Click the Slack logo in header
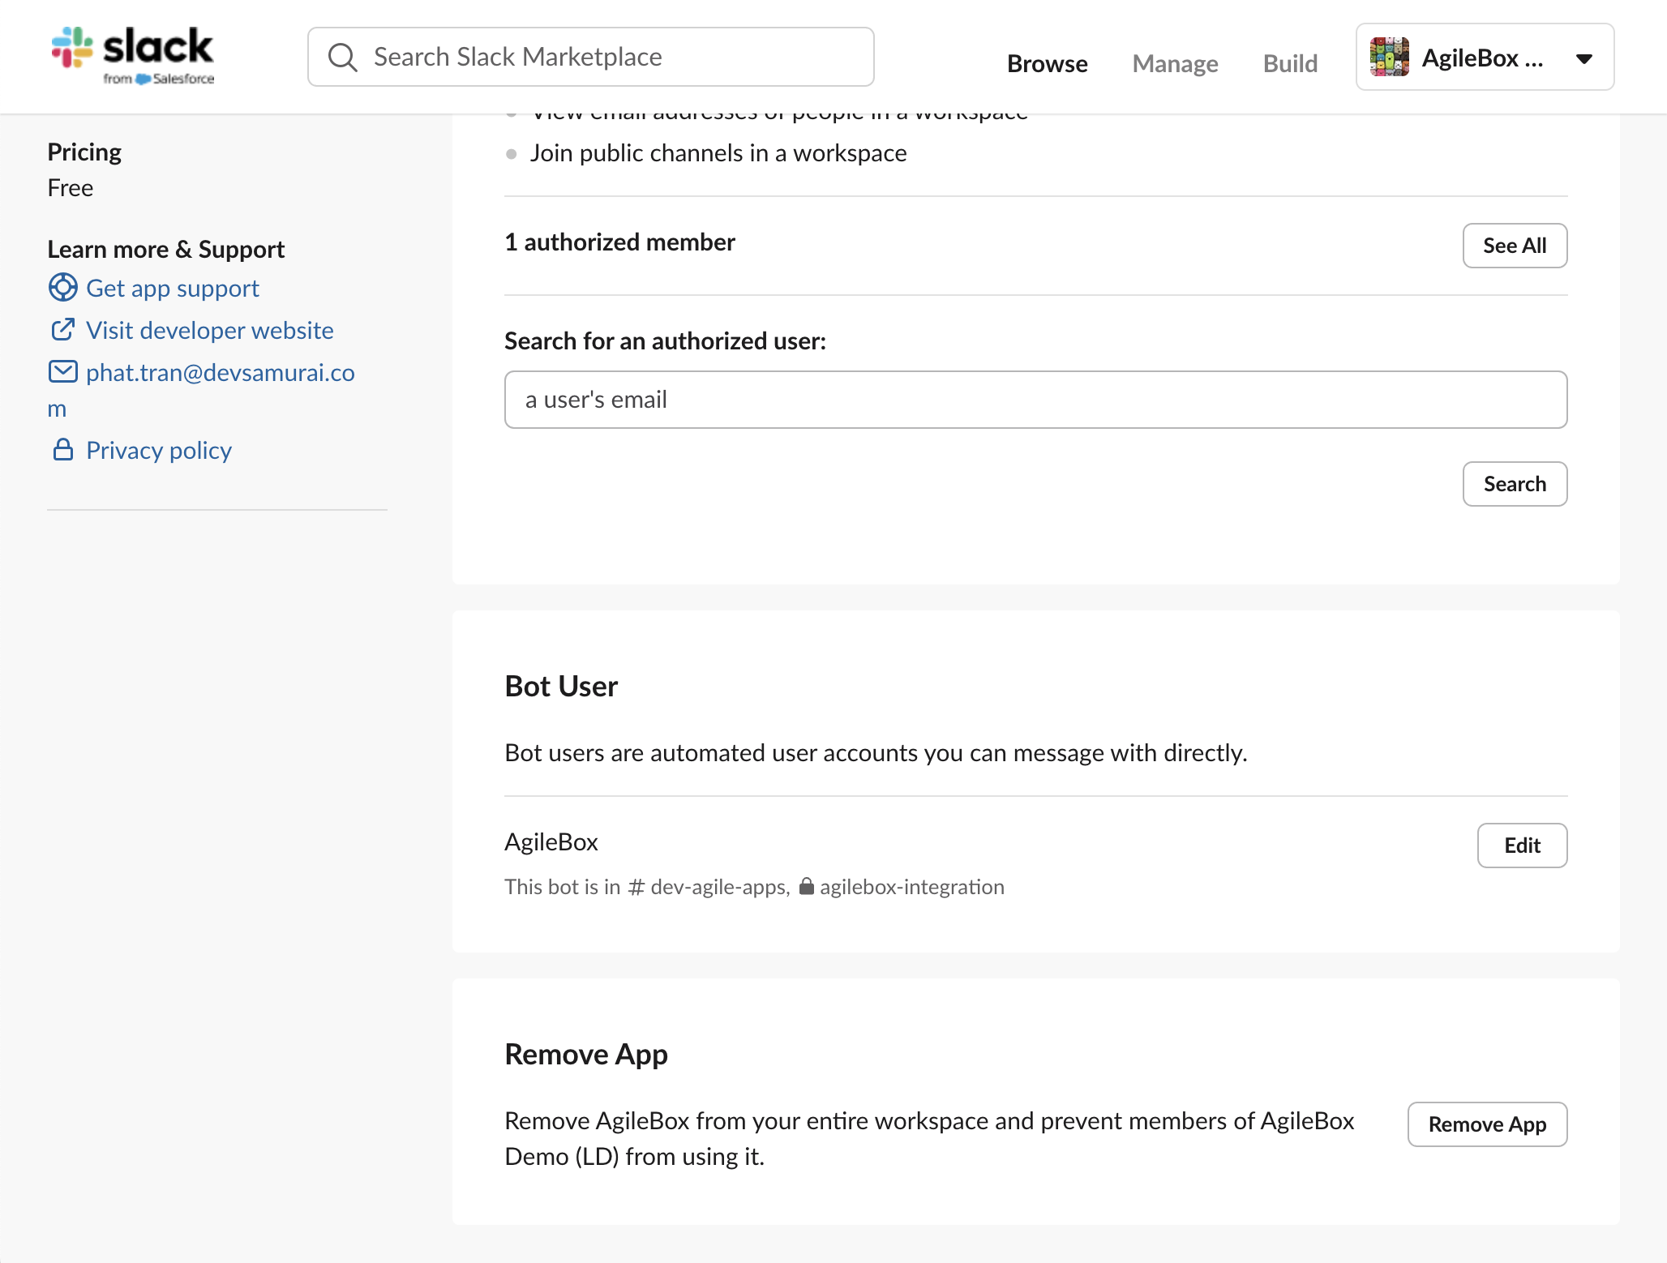The width and height of the screenshot is (1667, 1263). (132, 55)
